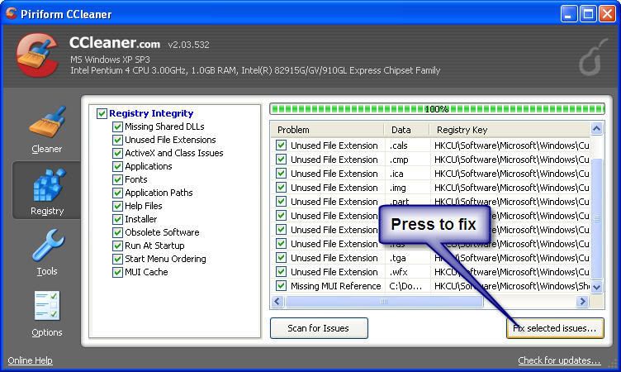The width and height of the screenshot is (621, 372).
Task: Sort results by Data column
Action: (x=407, y=130)
